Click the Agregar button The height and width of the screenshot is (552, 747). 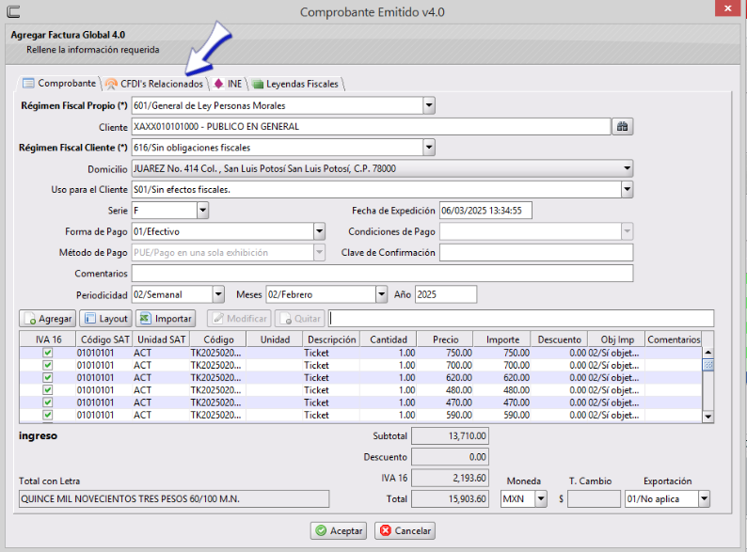pos(48,319)
